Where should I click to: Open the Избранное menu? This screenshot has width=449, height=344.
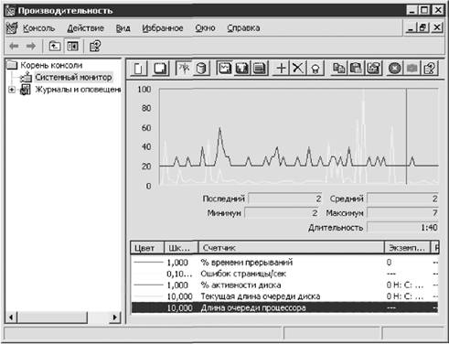coord(163,28)
